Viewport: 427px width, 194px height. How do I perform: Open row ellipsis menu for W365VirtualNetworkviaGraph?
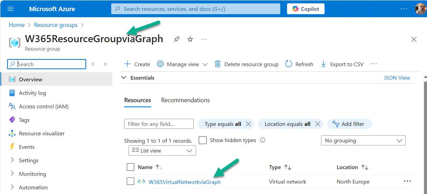tap(407, 181)
